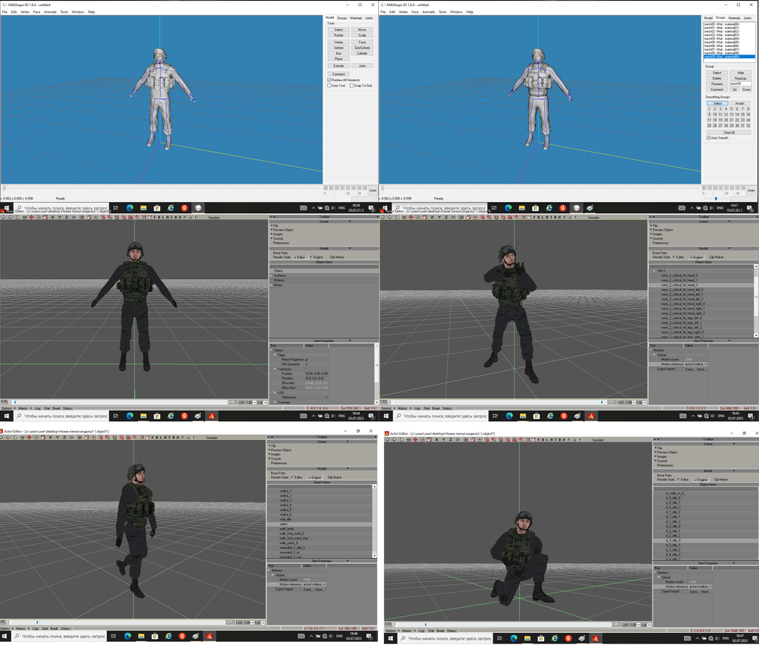Open File Explorer from taskbar under MilkShape Model-tab window

click(143, 208)
